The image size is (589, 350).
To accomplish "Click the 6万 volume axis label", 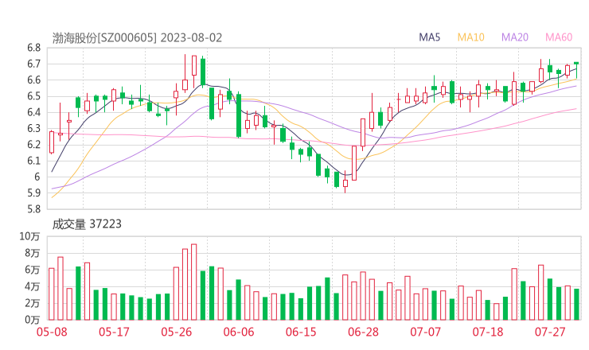I will (x=33, y=270).
